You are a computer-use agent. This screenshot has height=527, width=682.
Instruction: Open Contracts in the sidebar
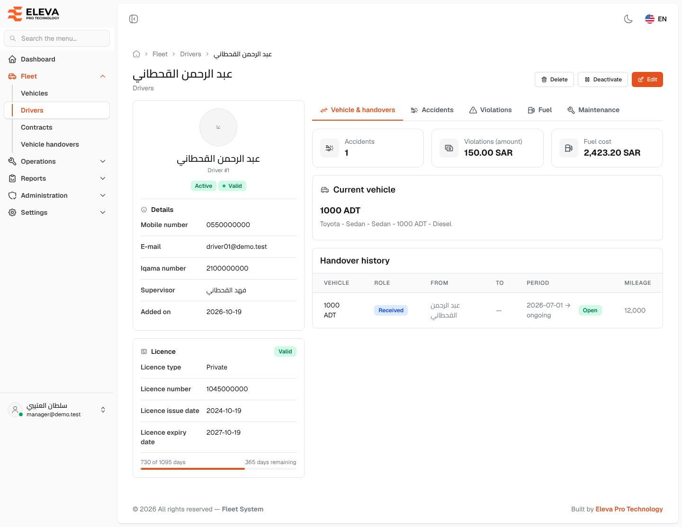click(x=36, y=127)
